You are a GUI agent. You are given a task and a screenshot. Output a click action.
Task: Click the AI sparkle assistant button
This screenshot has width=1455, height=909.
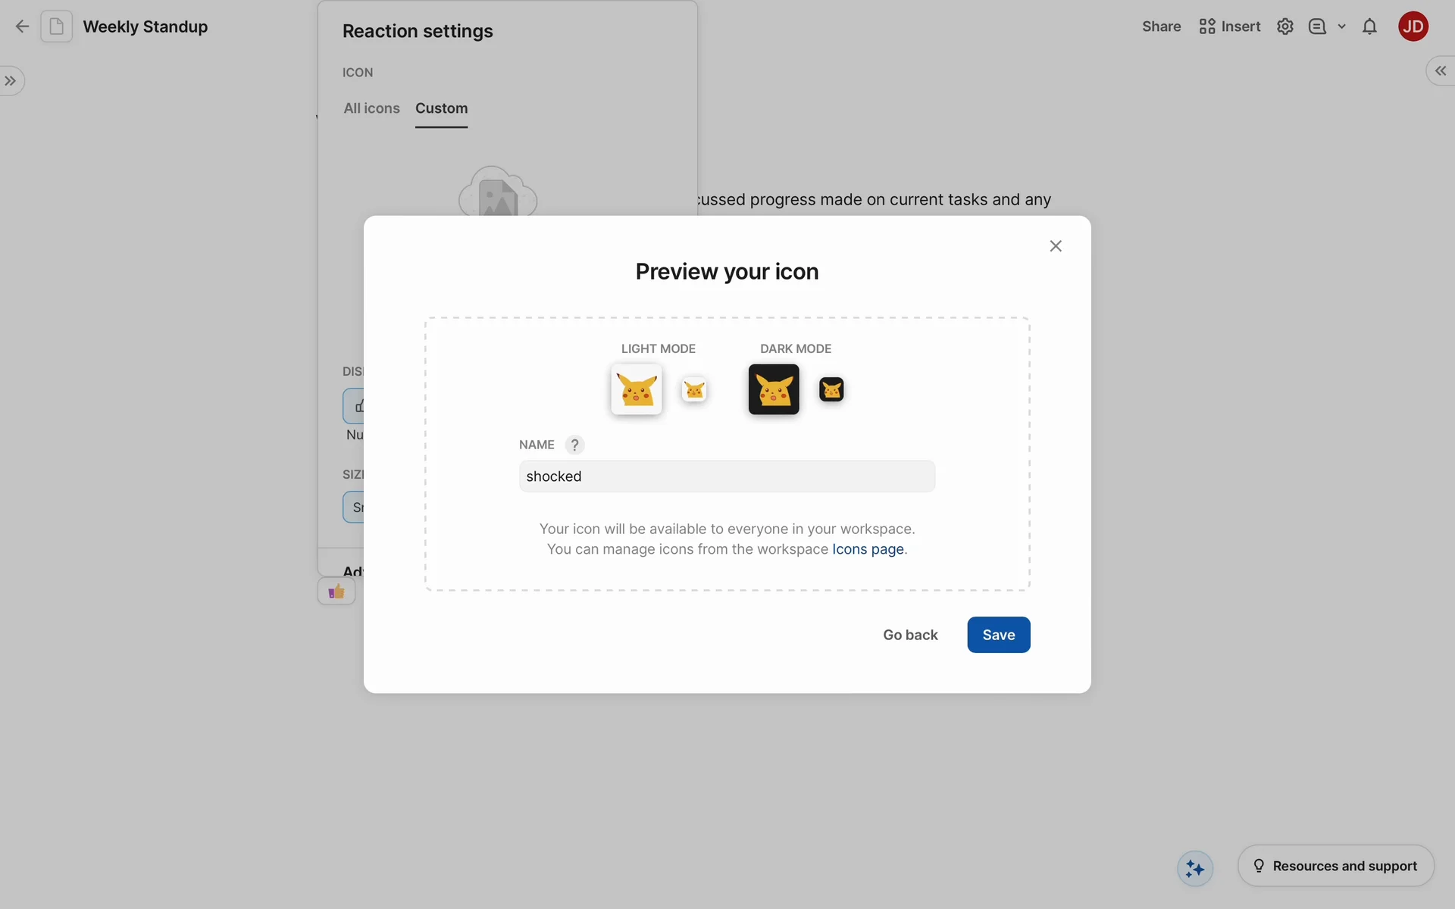click(x=1195, y=868)
